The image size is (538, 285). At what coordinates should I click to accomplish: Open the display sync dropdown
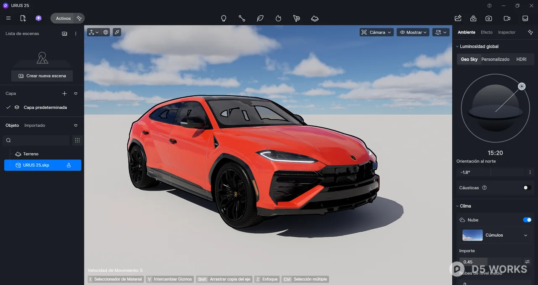click(441, 32)
